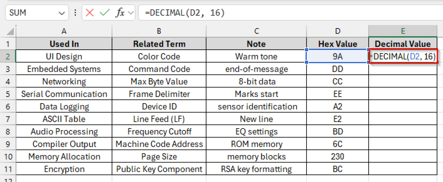Confirm the formula using the green checkmark
This screenshot has height=182, width=443.
105,12
